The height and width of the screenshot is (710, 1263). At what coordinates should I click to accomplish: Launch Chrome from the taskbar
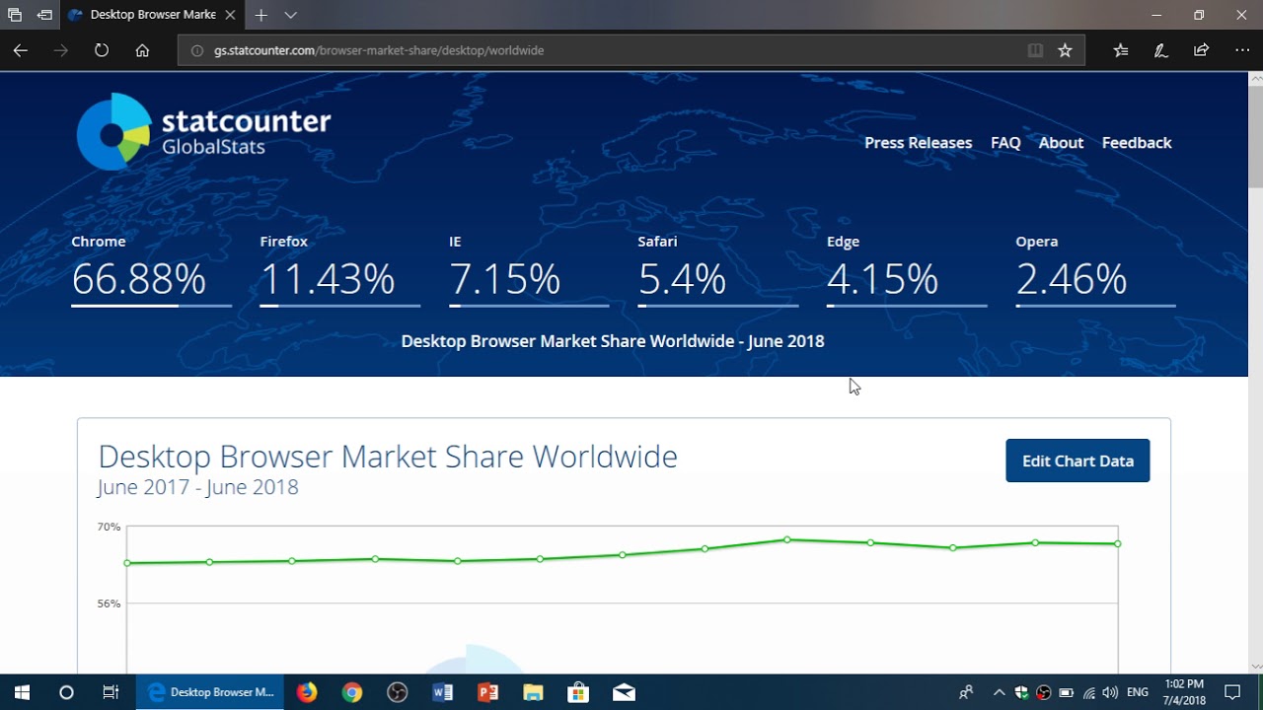352,692
